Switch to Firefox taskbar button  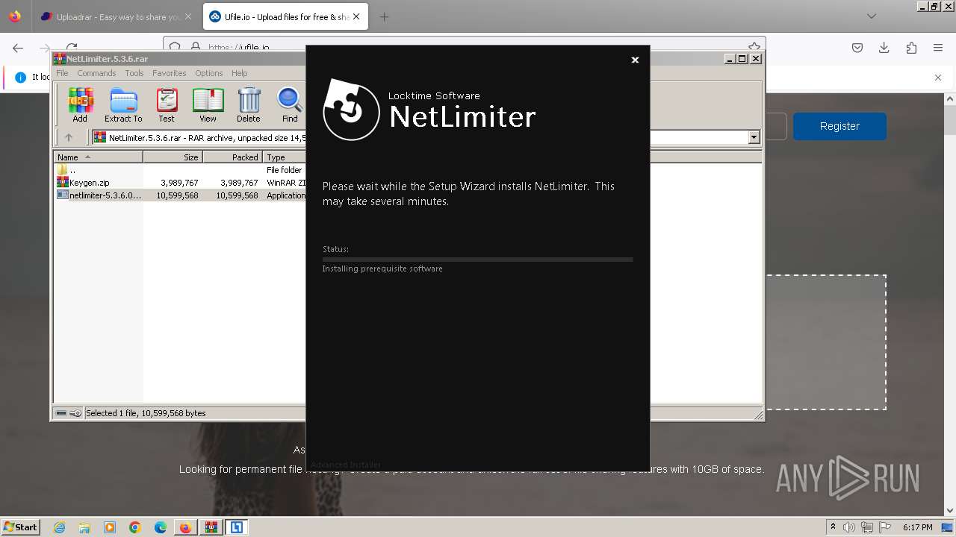tap(185, 527)
